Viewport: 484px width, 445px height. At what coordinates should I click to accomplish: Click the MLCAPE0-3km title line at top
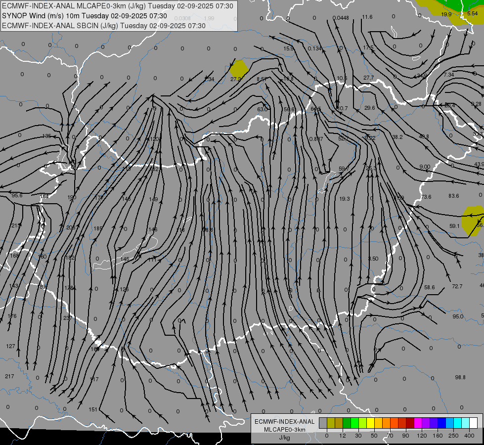(x=118, y=6)
